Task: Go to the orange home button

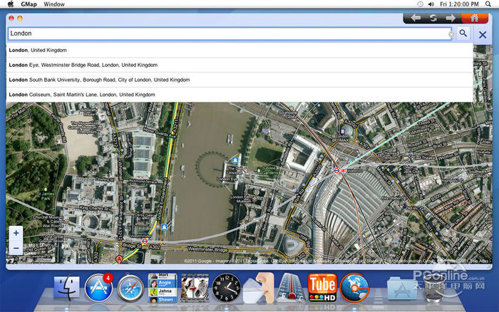Action: point(475,18)
